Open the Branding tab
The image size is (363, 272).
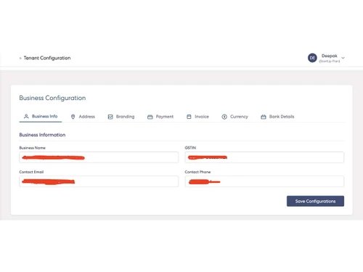coord(121,117)
